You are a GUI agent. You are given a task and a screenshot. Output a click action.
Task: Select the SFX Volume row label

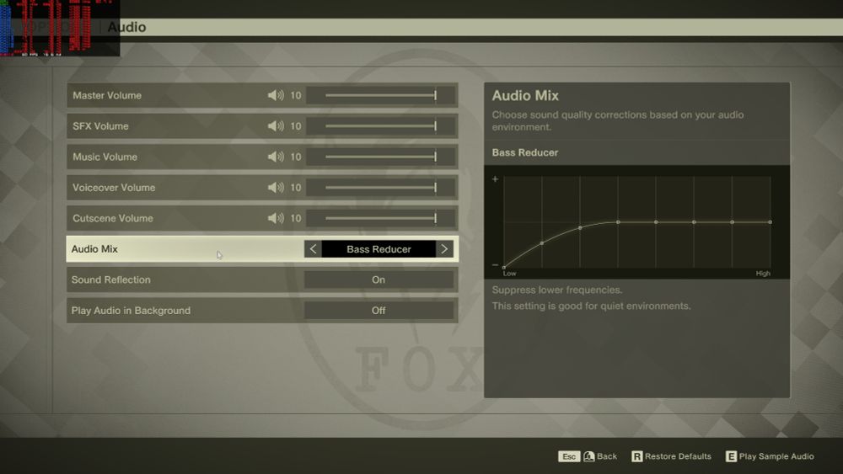click(x=100, y=126)
